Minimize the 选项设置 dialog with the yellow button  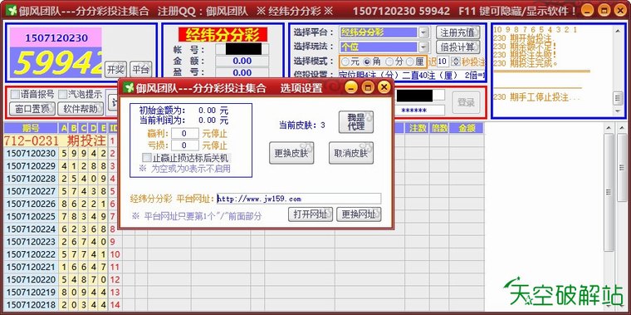(351, 87)
